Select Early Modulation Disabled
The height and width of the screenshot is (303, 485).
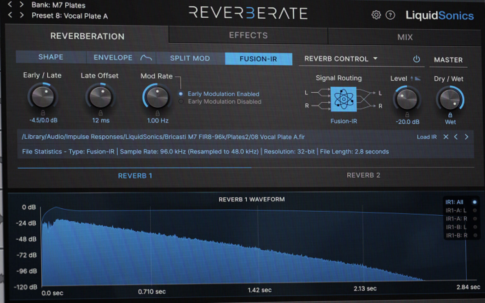[181, 102]
